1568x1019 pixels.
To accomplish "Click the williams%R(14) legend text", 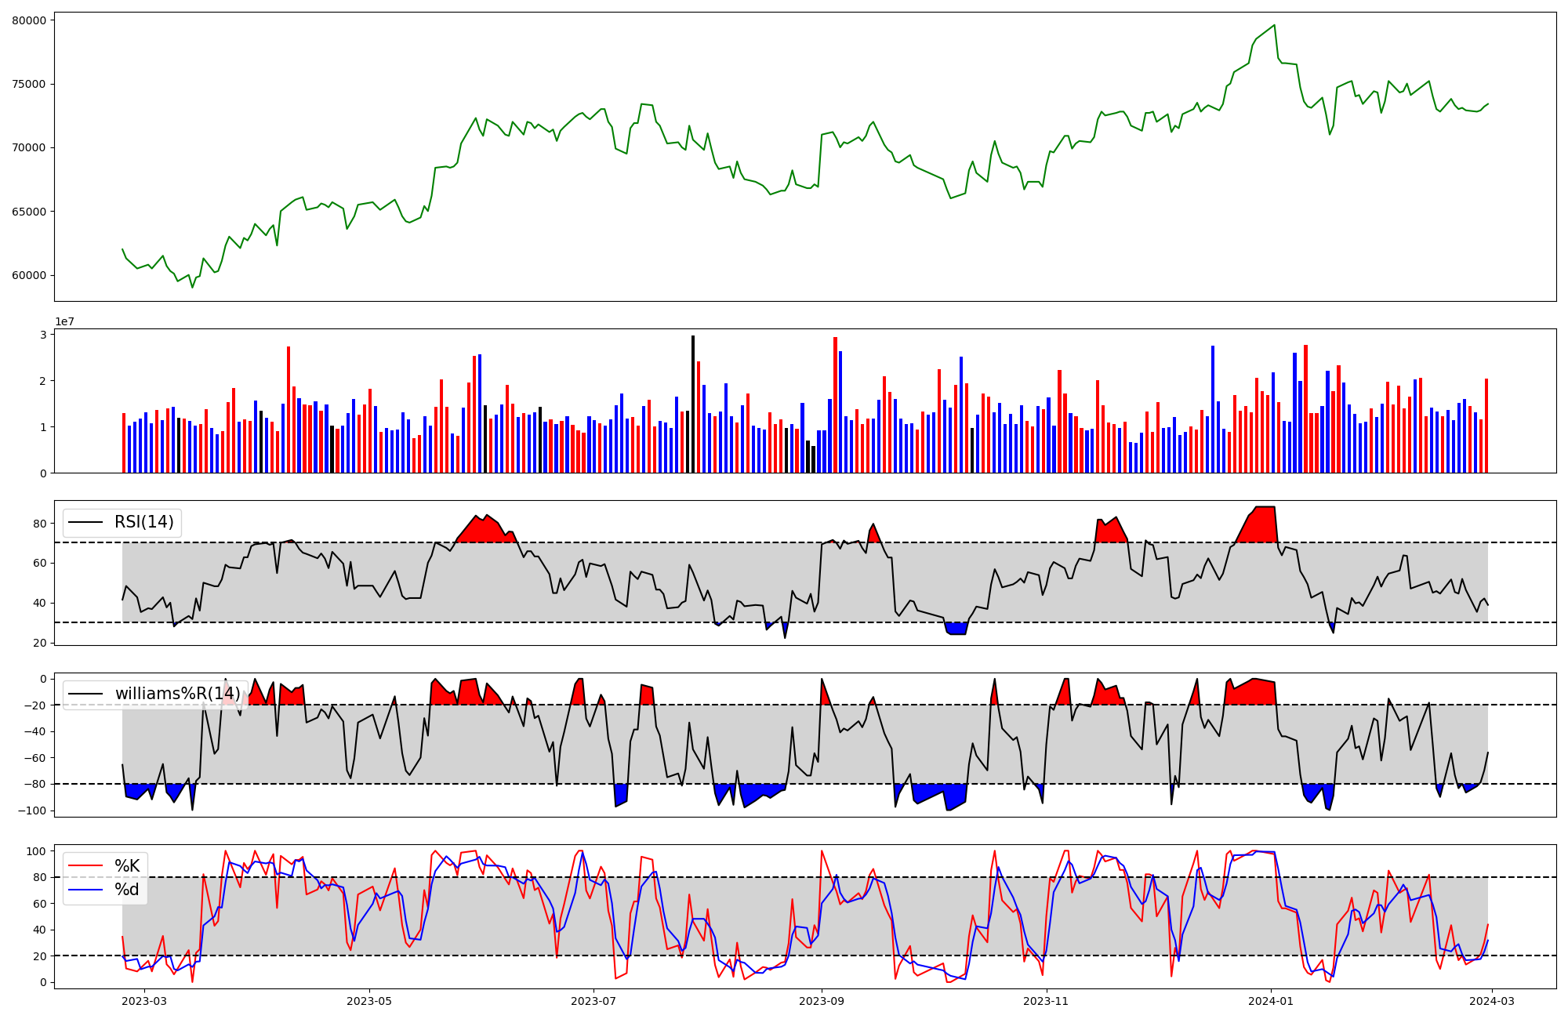I will coord(177,694).
